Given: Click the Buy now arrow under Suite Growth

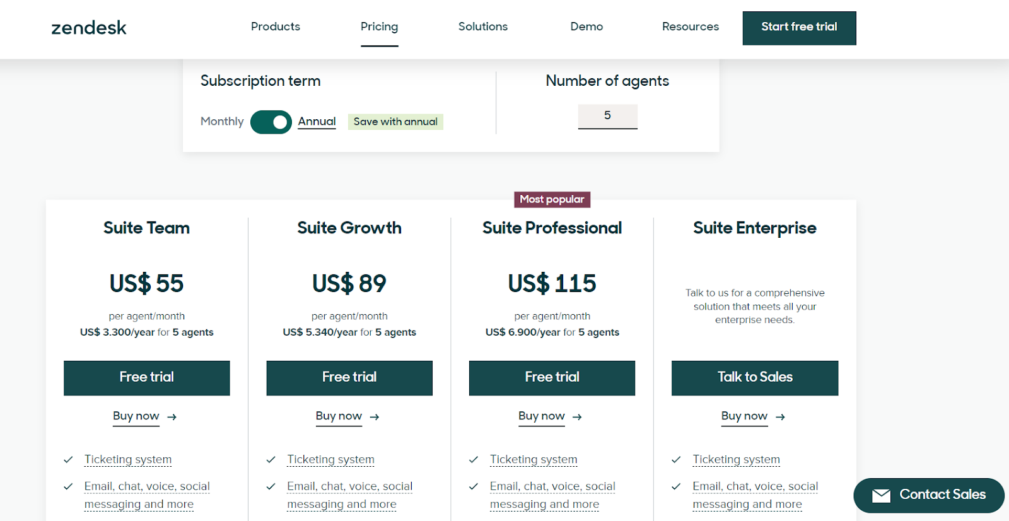Looking at the screenshot, I should coord(374,416).
